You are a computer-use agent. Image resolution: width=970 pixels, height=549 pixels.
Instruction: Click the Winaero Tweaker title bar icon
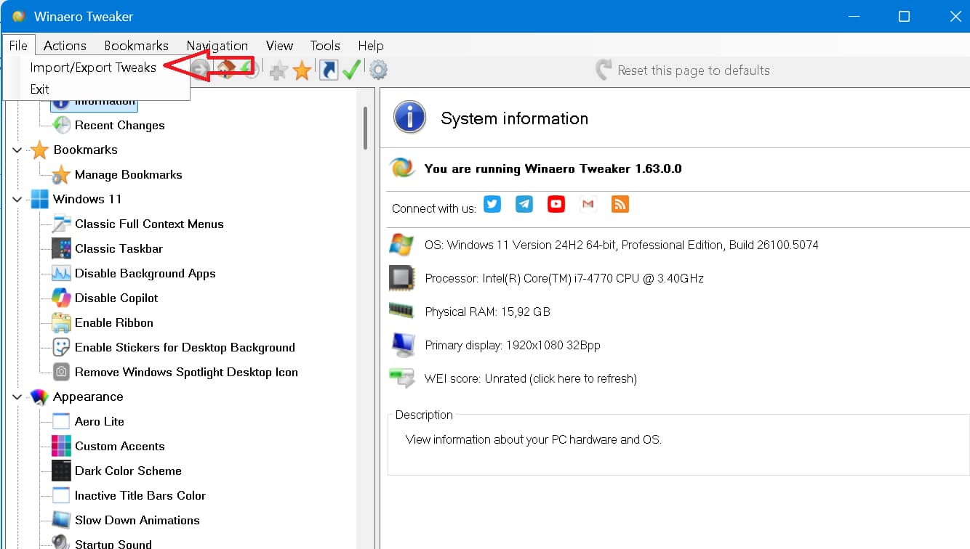click(18, 16)
